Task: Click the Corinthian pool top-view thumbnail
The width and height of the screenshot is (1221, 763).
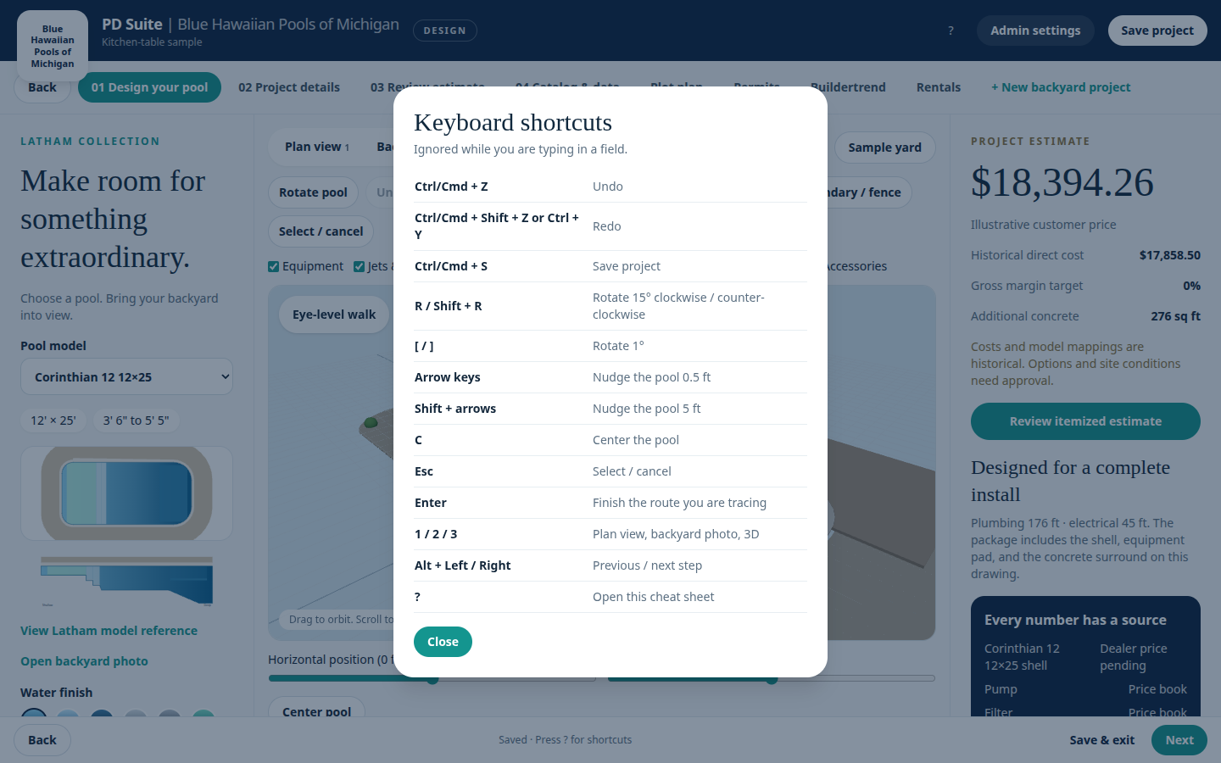Action: pyautogui.click(x=126, y=493)
